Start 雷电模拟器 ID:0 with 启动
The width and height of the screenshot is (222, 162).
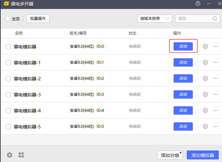[x=183, y=46]
